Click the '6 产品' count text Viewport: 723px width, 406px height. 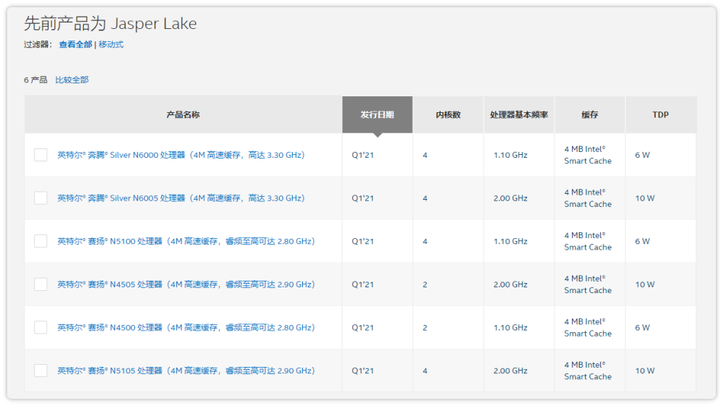tap(35, 80)
